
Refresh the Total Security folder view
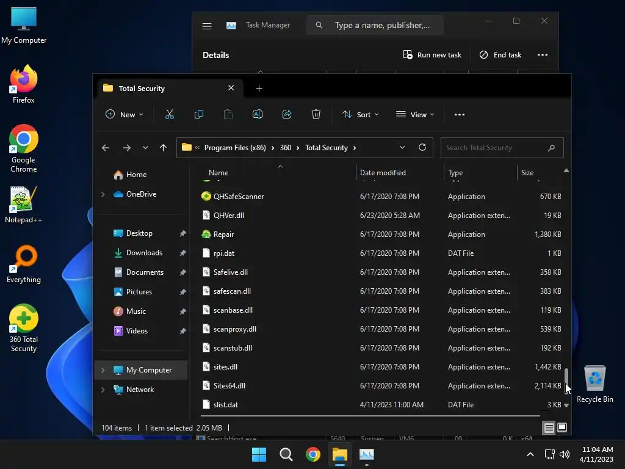(x=422, y=148)
